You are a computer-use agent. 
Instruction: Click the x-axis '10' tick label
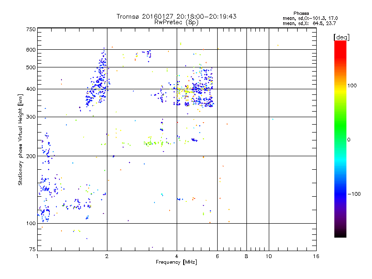tap(269, 256)
